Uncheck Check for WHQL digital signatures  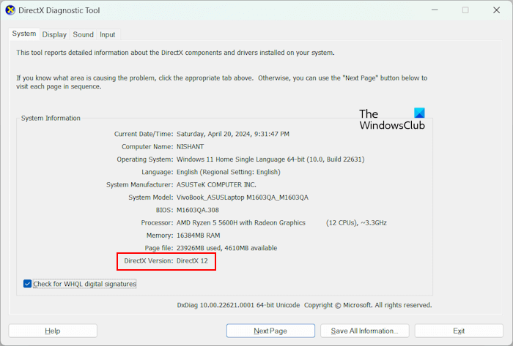coord(28,284)
